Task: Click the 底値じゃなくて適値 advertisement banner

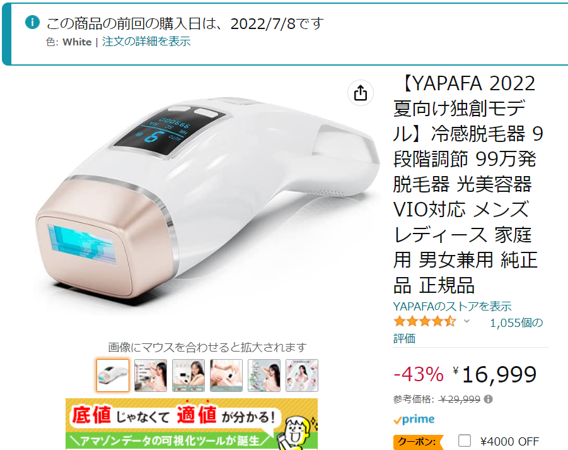Action: point(192,424)
